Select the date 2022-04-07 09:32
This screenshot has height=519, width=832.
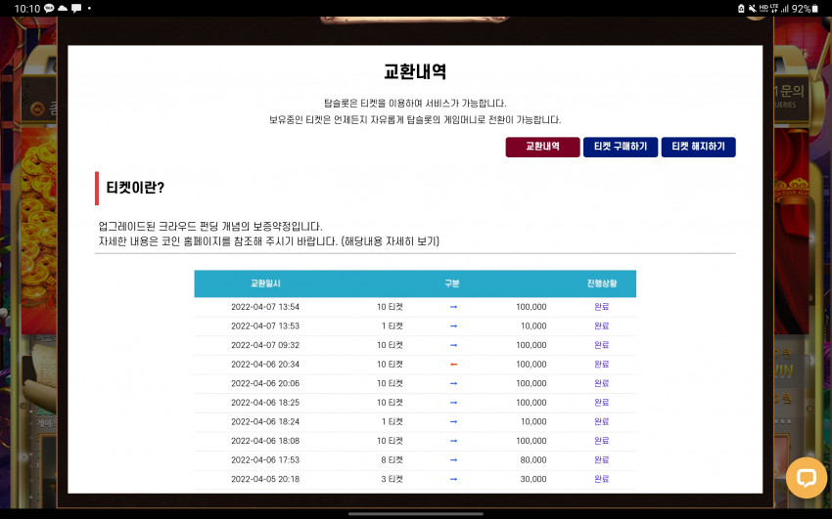pos(265,345)
